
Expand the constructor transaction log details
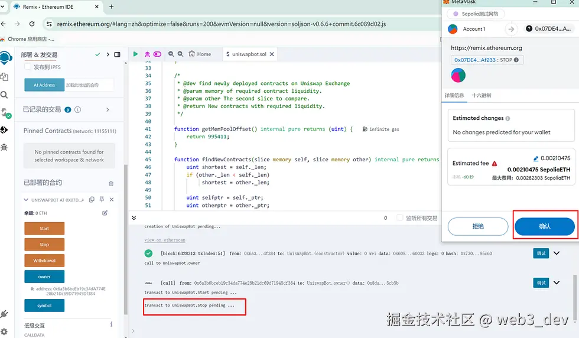557,253
